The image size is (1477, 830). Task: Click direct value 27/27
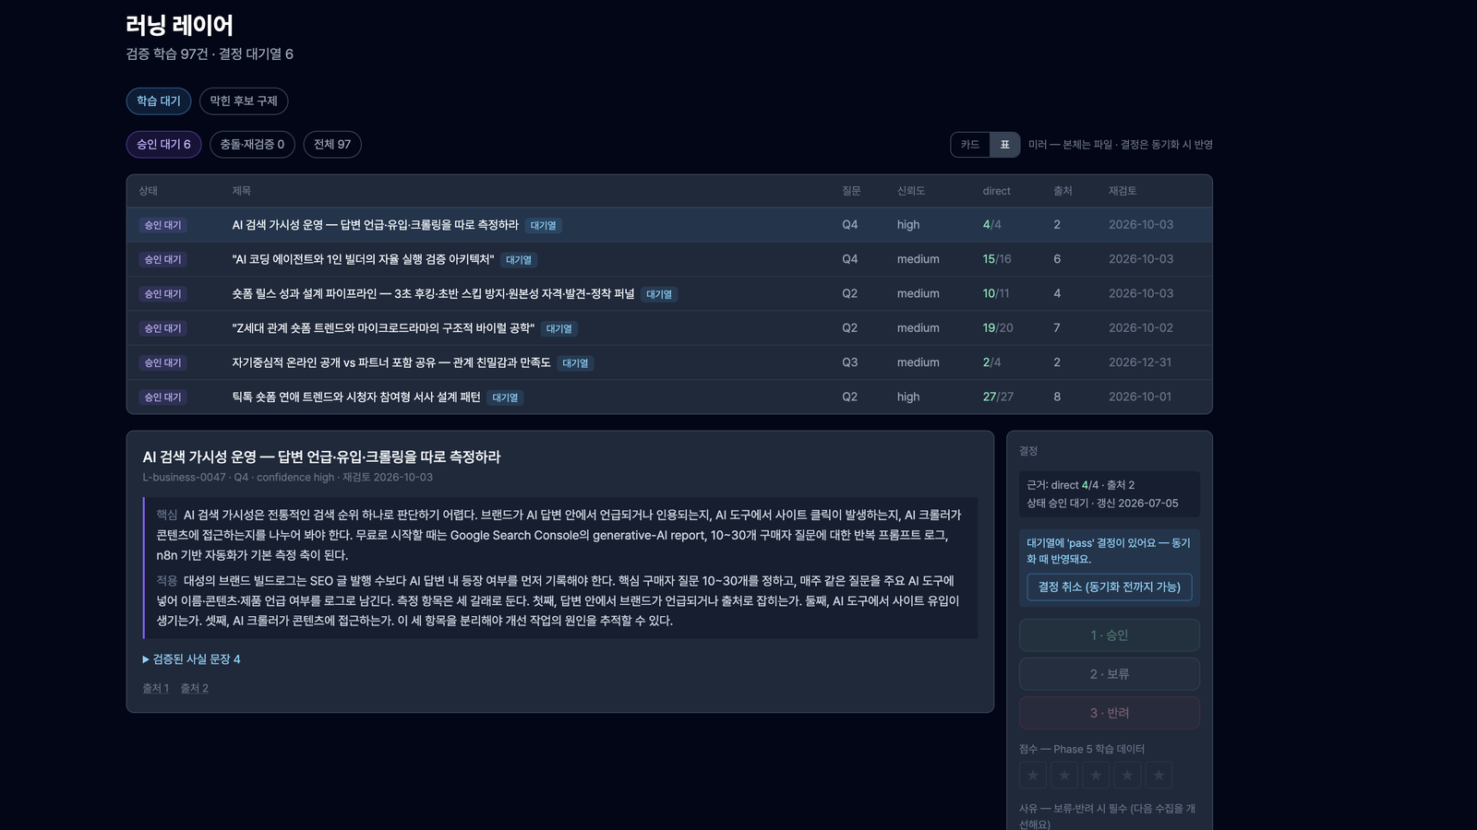(x=998, y=397)
